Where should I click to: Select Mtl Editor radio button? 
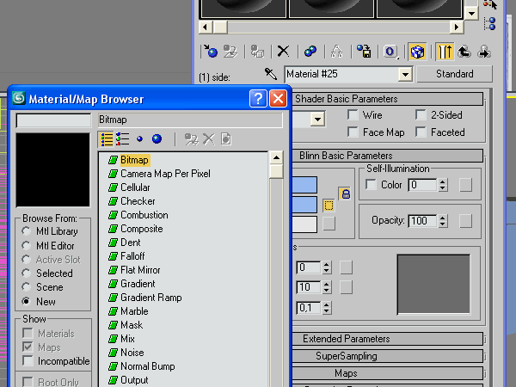tap(26, 245)
